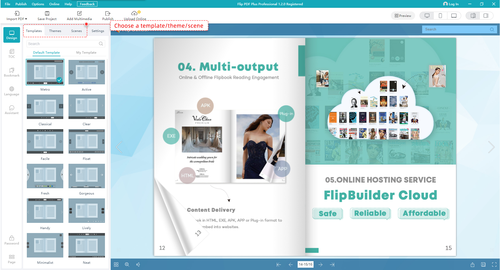Enter fullscreen mode
The image size is (500, 270).
pos(494,265)
